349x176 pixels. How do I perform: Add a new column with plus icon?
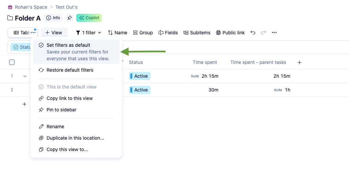click(299, 62)
